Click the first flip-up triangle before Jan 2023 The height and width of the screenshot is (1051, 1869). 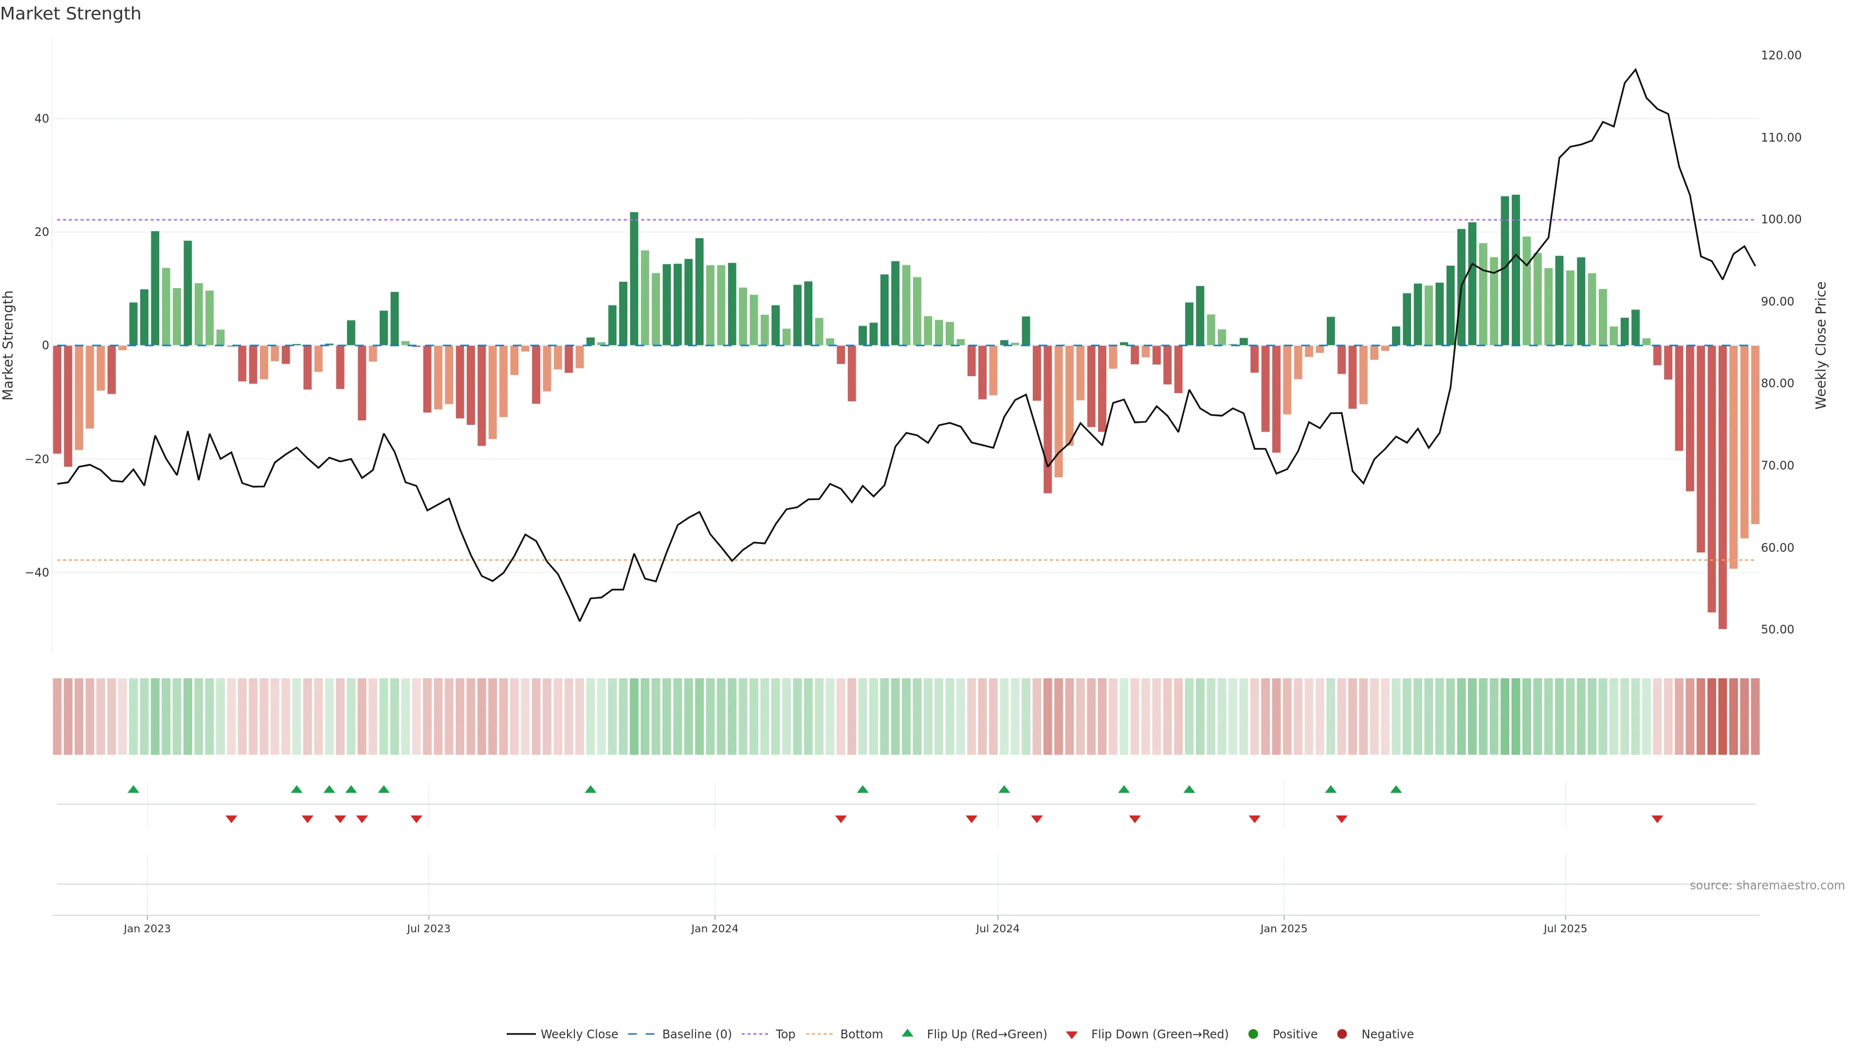tap(133, 789)
